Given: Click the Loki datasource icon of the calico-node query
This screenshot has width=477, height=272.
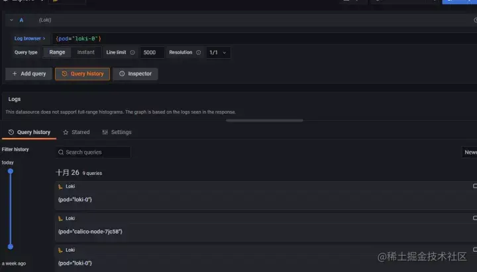Looking at the screenshot, I should coord(60,219).
